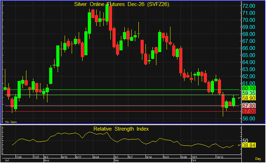Screen dimensions: 266x163
Task: Click the 9/21 date label
Action: tap(166, 157)
